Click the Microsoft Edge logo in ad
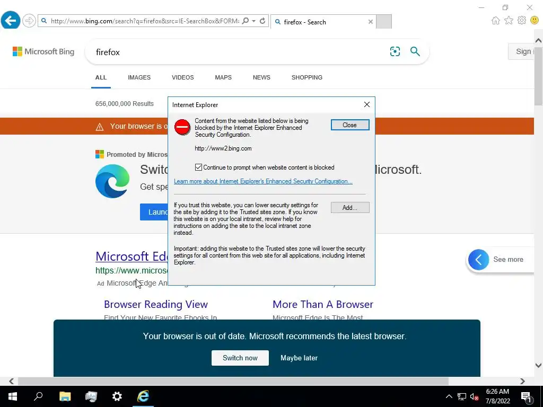 coord(112,181)
